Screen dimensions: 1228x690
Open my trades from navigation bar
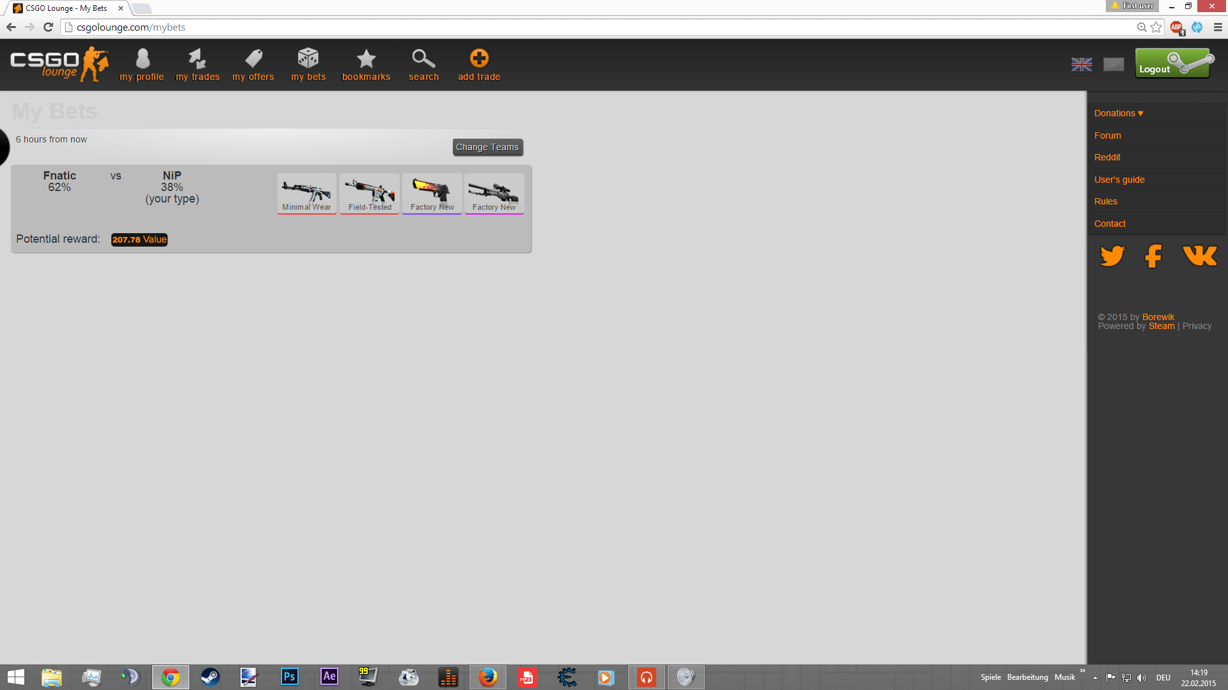click(x=197, y=59)
